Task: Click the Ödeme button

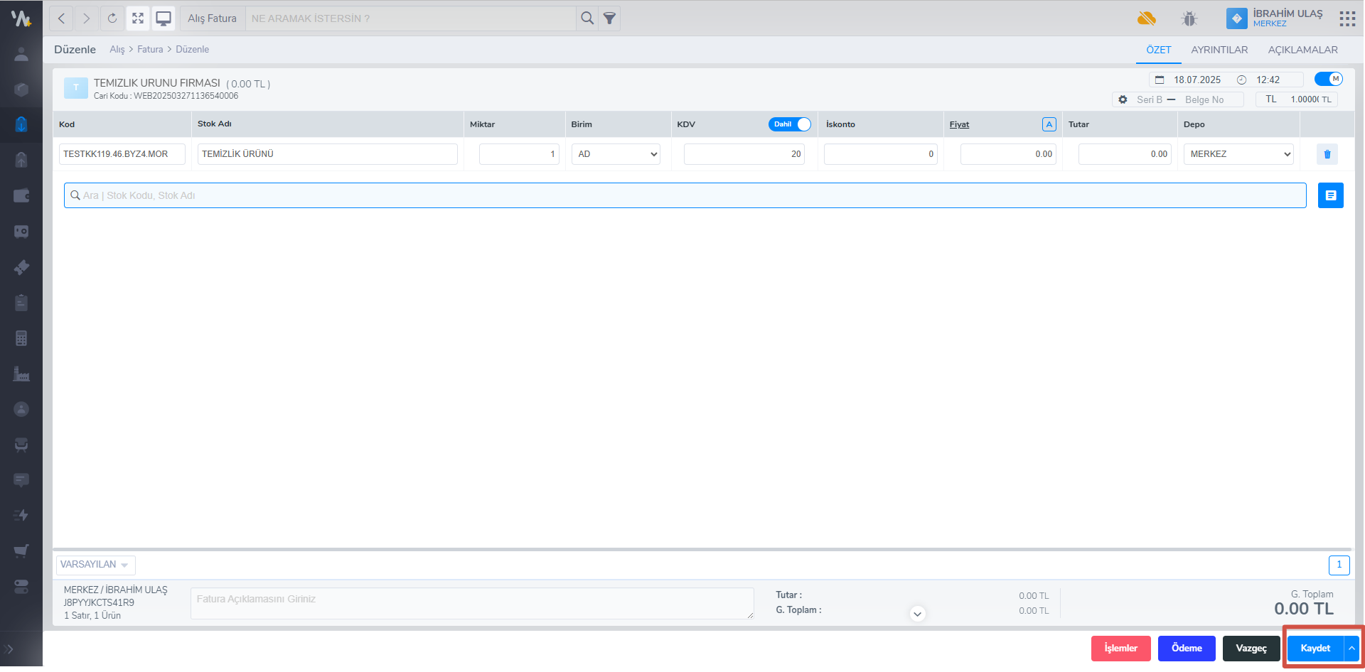Action: pos(1187,649)
